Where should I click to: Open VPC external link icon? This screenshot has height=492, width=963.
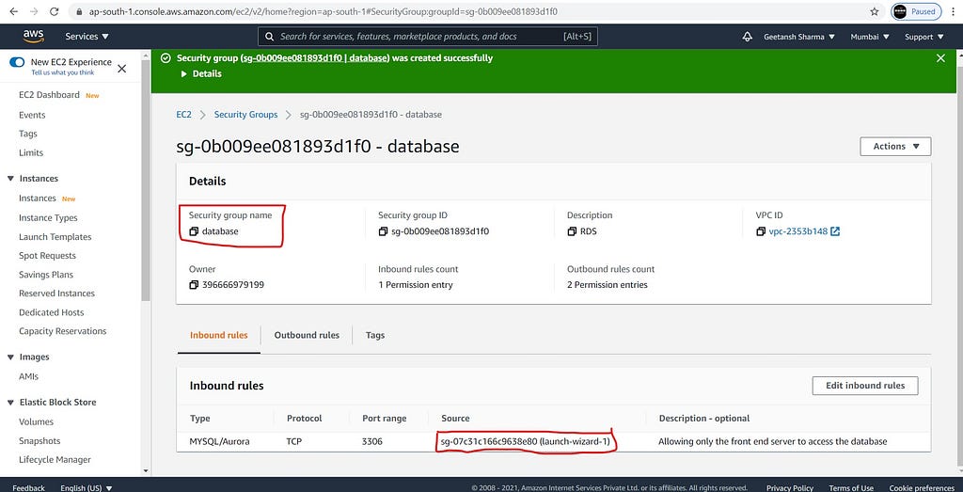coord(835,231)
